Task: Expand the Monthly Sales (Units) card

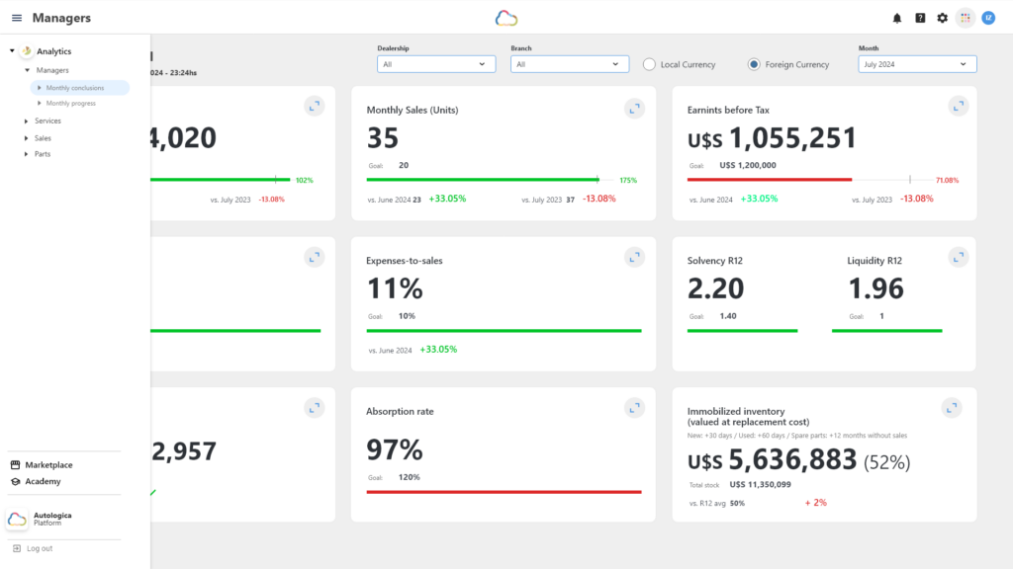Action: tap(634, 109)
